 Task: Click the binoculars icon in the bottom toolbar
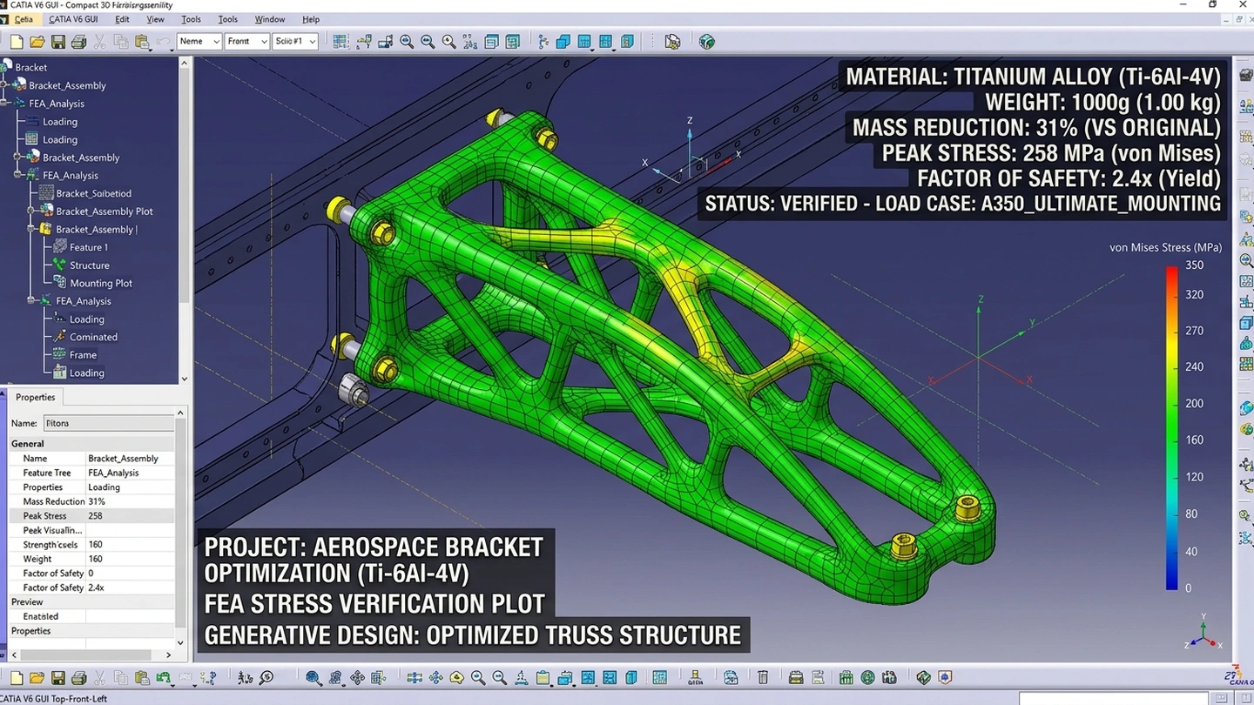pos(888,677)
